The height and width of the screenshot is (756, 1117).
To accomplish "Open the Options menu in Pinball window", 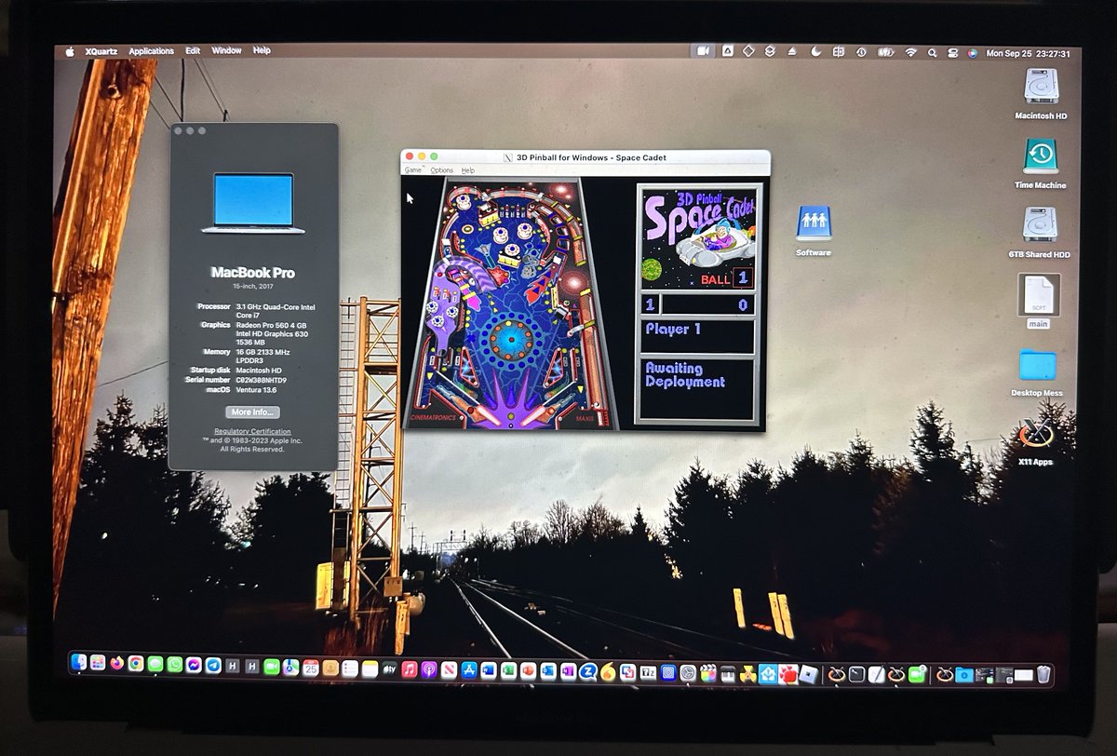I will pyautogui.click(x=441, y=170).
